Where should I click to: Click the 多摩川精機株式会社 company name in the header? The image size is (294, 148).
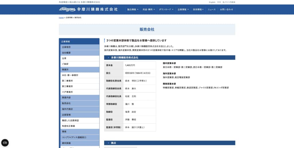[98, 9]
